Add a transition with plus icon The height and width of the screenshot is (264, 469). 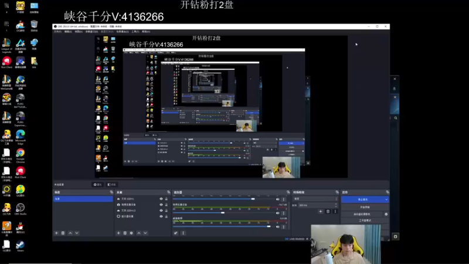[x=321, y=211]
